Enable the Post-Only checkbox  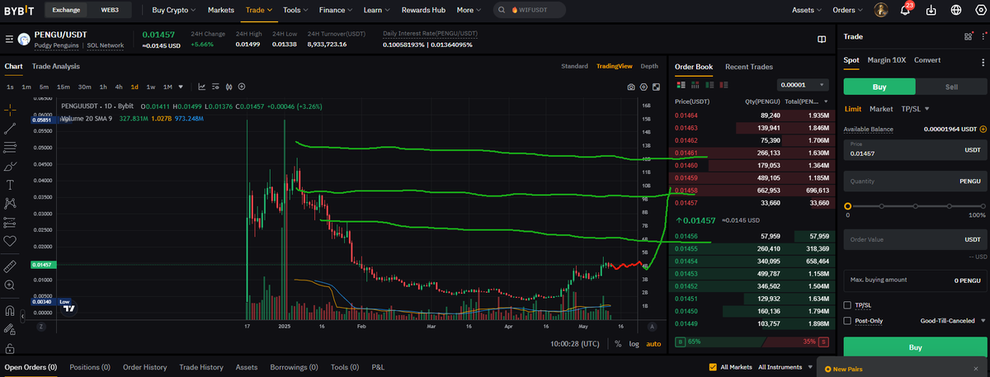tap(848, 320)
